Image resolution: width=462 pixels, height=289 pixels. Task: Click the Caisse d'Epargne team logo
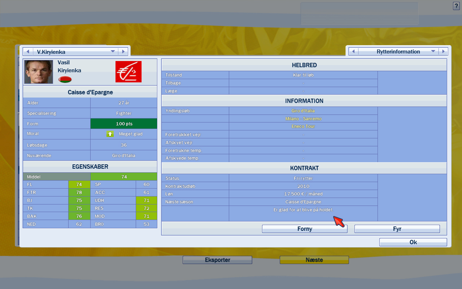tap(128, 72)
